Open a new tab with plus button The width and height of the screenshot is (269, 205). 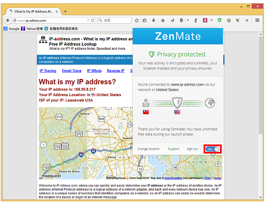[x=65, y=12]
